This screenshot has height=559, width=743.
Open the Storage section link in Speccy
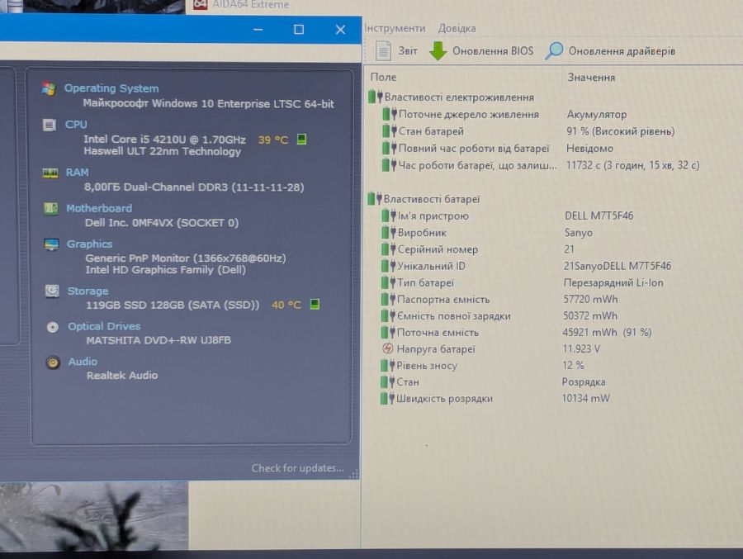(x=88, y=291)
